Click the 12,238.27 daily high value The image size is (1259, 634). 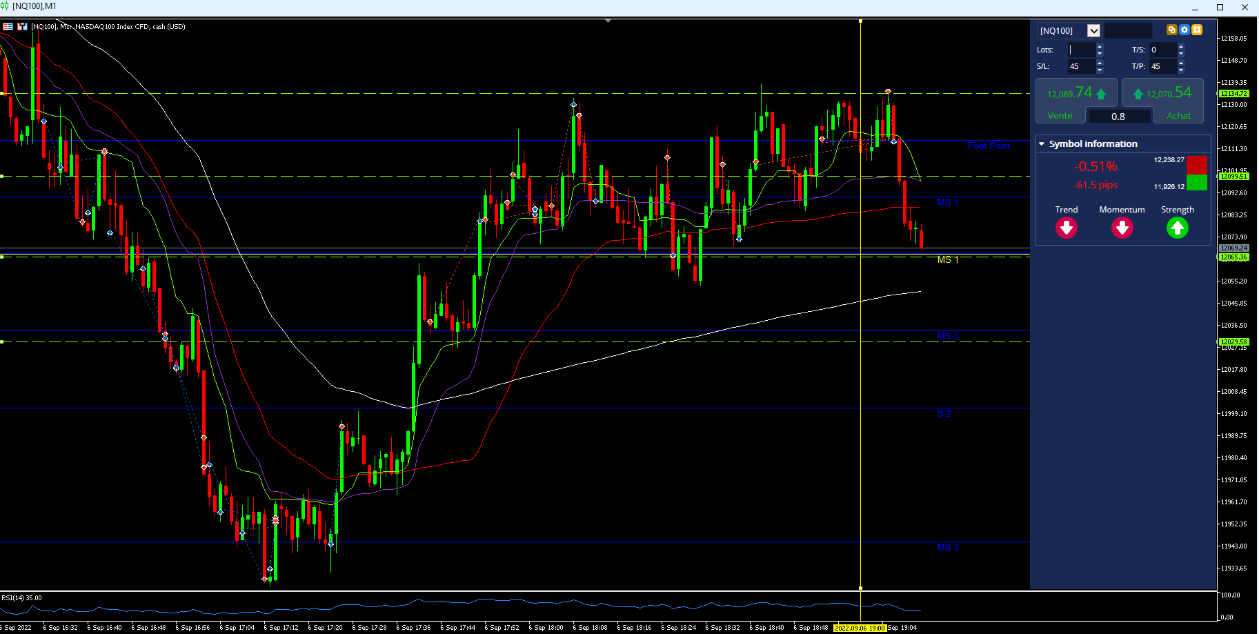pyautogui.click(x=1169, y=159)
